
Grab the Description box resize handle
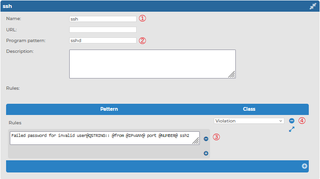pos(232,75)
